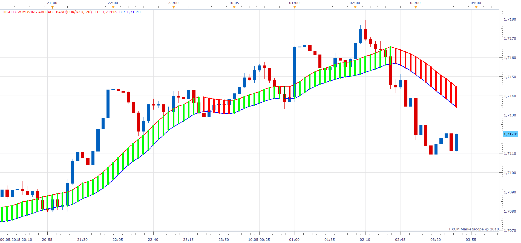Click the orange marker under 22:00

(x=113, y=8)
